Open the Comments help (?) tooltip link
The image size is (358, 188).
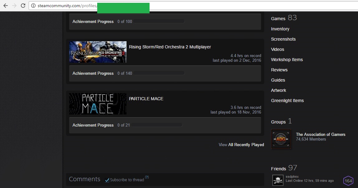(x=147, y=177)
